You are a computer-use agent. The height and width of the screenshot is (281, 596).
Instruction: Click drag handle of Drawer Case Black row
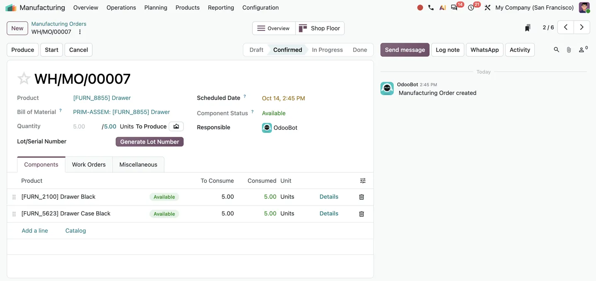point(14,214)
